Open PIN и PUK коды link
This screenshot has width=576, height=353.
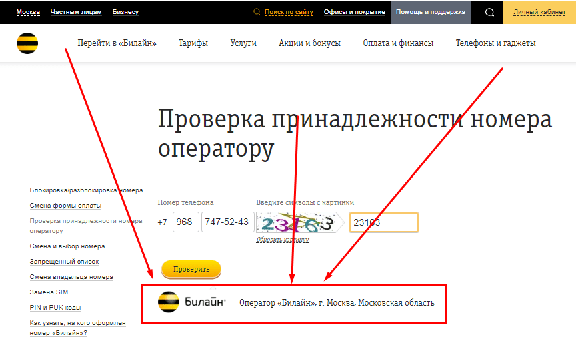point(55,308)
